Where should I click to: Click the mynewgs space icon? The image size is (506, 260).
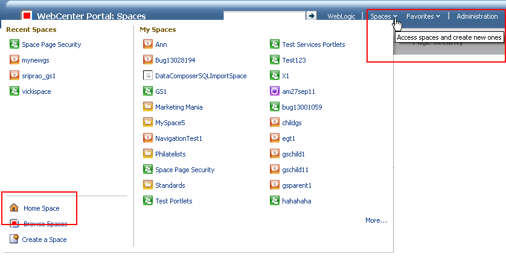(x=14, y=60)
